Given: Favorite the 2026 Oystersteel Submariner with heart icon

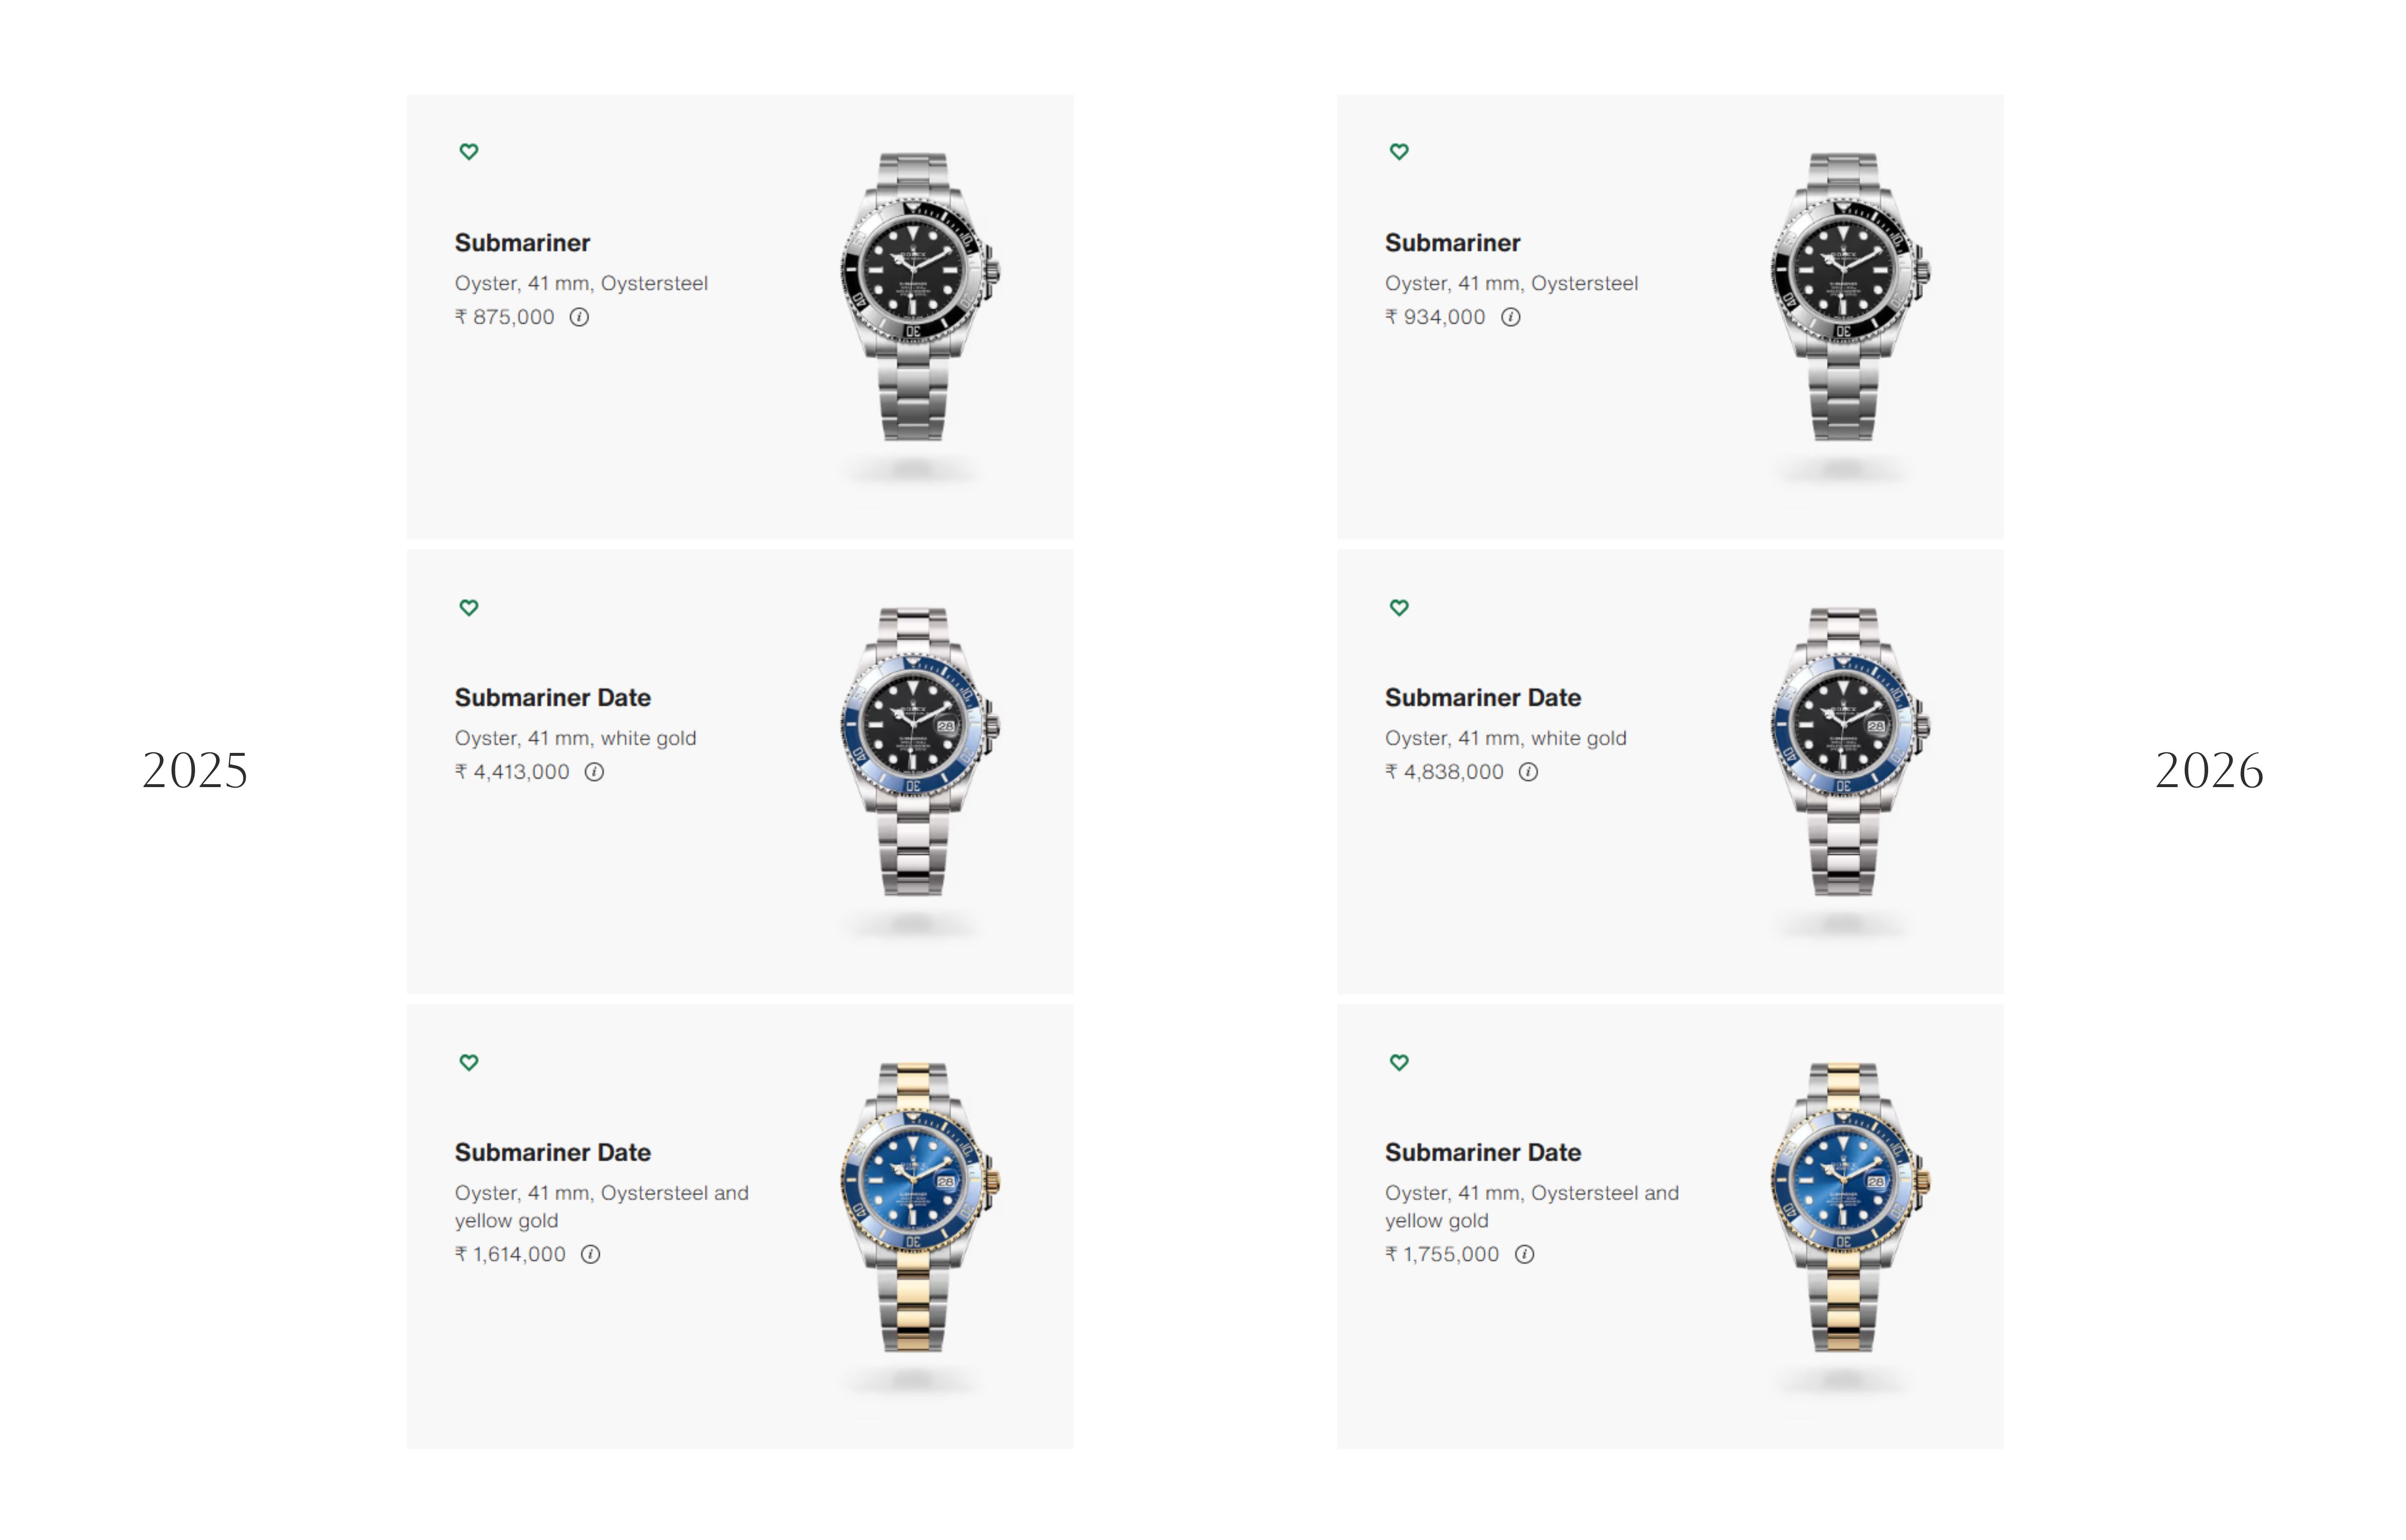Looking at the screenshot, I should [1399, 152].
